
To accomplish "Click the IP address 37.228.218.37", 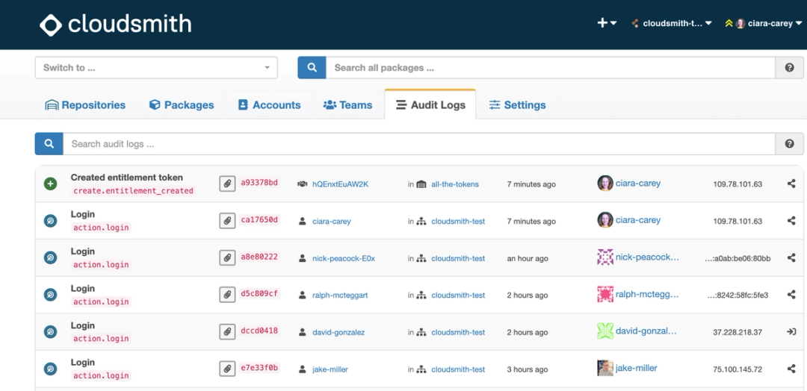I will coord(738,333).
